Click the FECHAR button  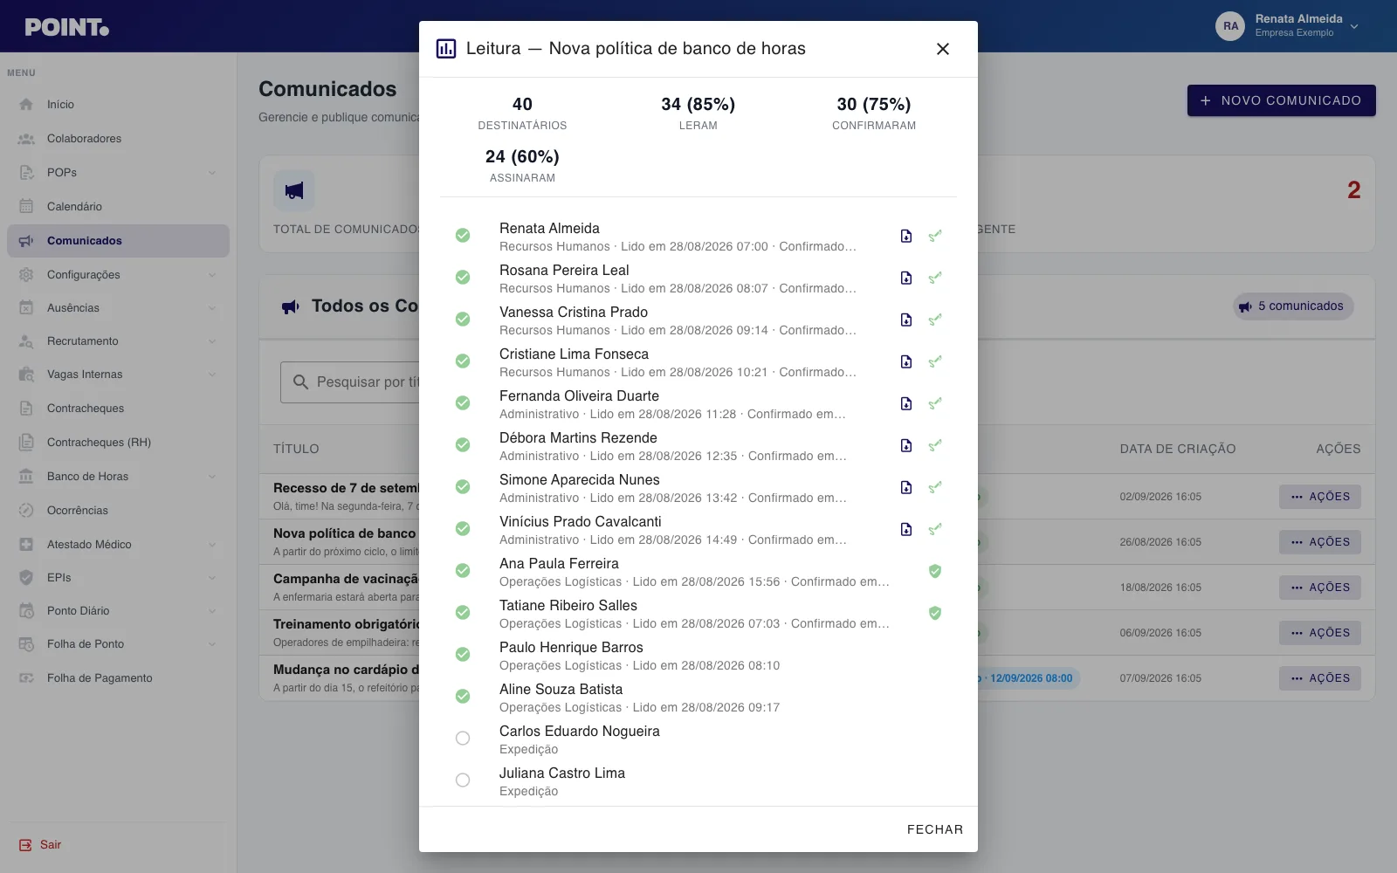pyautogui.click(x=935, y=829)
